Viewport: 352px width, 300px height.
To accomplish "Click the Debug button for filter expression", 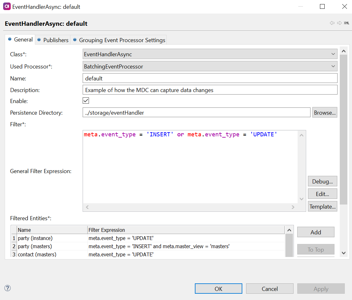I will click(322, 181).
